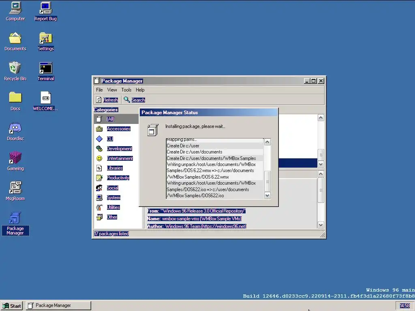Image resolution: width=415 pixels, height=311 pixels.
Task: Select the Package Manager desktop icon
Action: coord(15,224)
